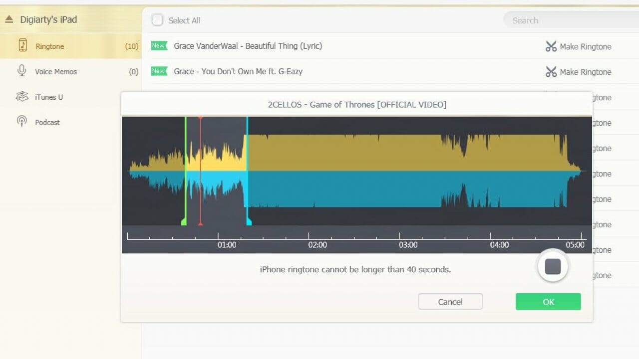Click scissors icon for You Don't Own Me
The height and width of the screenshot is (359, 639).
click(x=551, y=72)
